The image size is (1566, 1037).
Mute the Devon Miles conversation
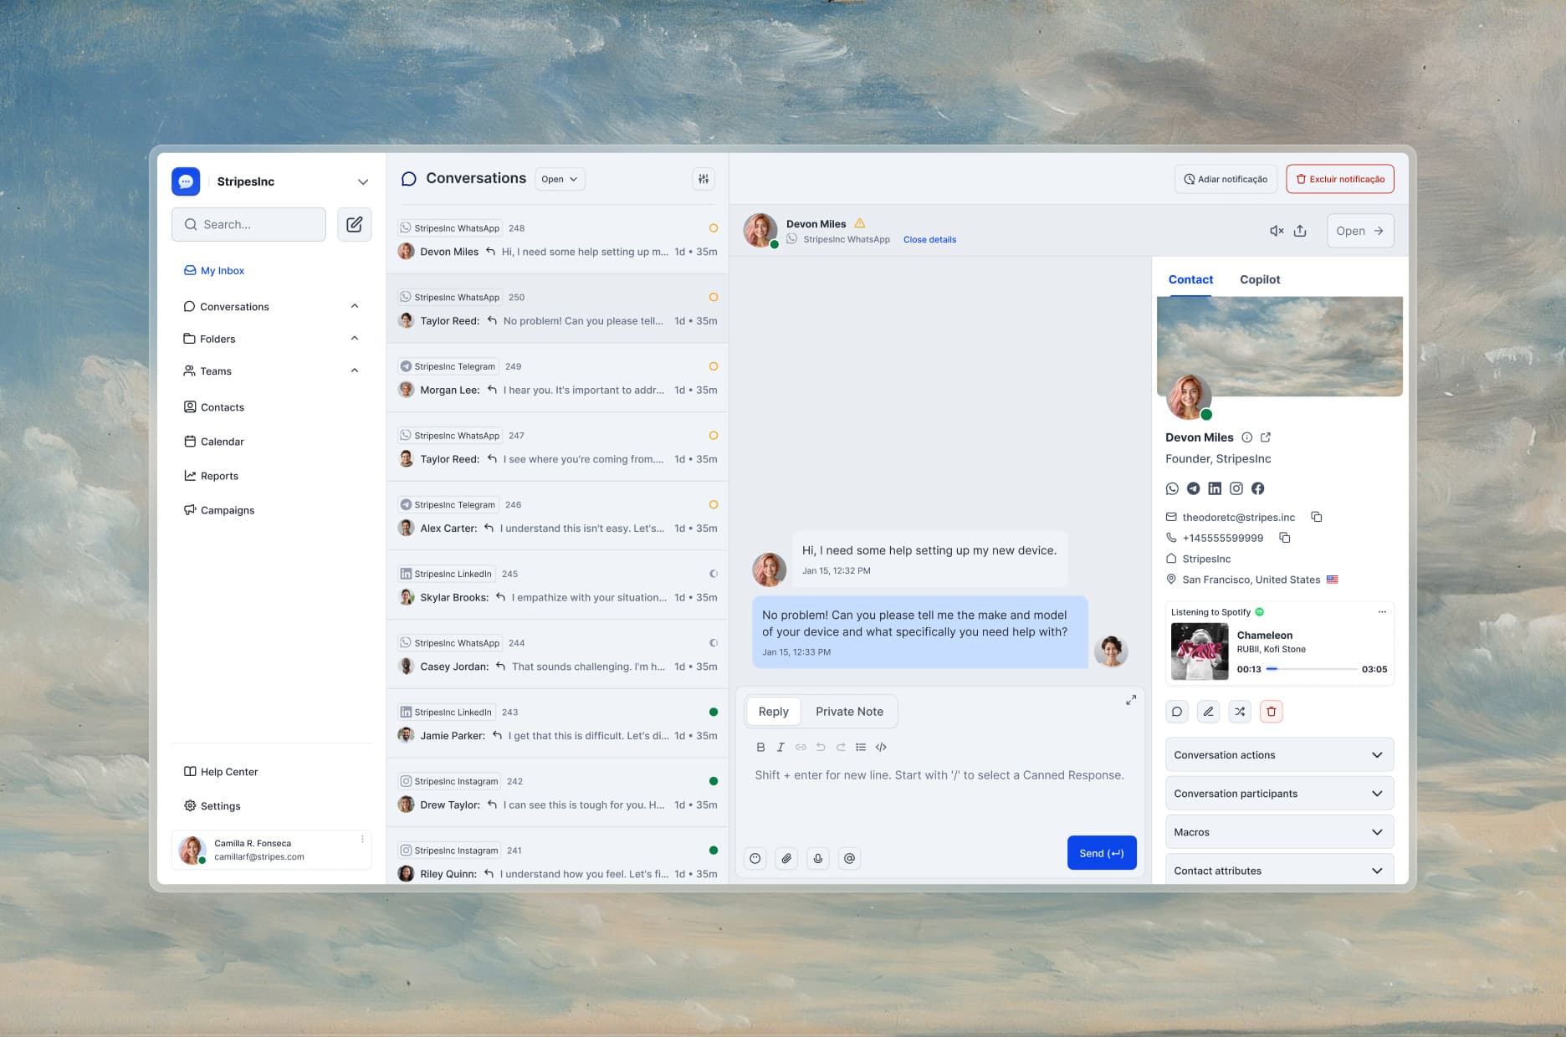click(1277, 231)
